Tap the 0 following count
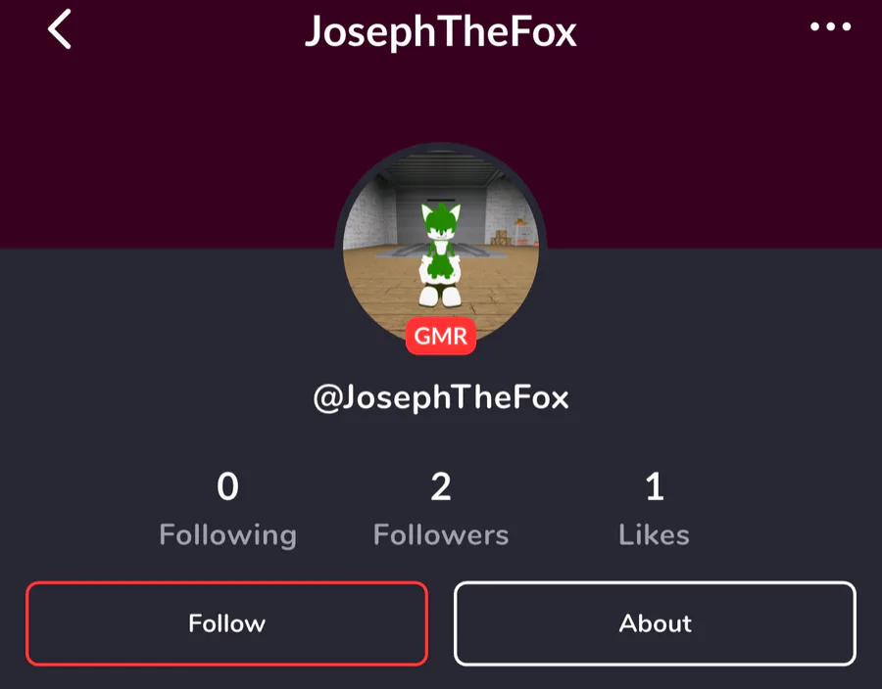 [227, 486]
